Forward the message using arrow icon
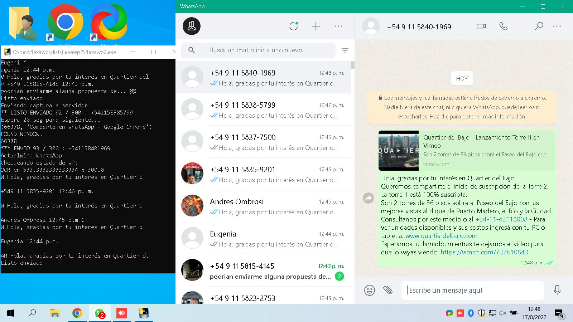 point(368,198)
